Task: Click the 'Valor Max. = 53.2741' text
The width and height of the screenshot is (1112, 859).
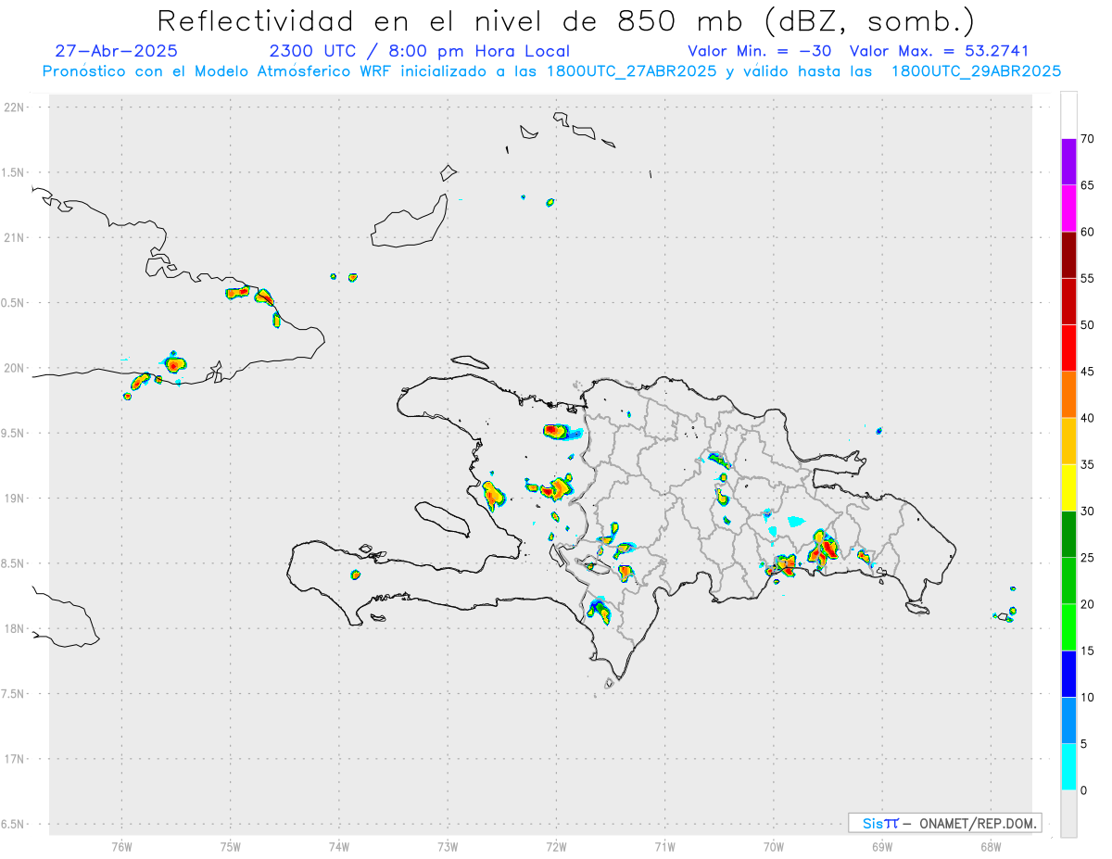Action: point(939,51)
